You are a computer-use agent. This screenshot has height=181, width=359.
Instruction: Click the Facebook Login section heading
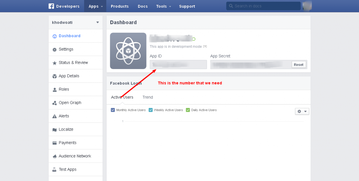click(x=126, y=83)
